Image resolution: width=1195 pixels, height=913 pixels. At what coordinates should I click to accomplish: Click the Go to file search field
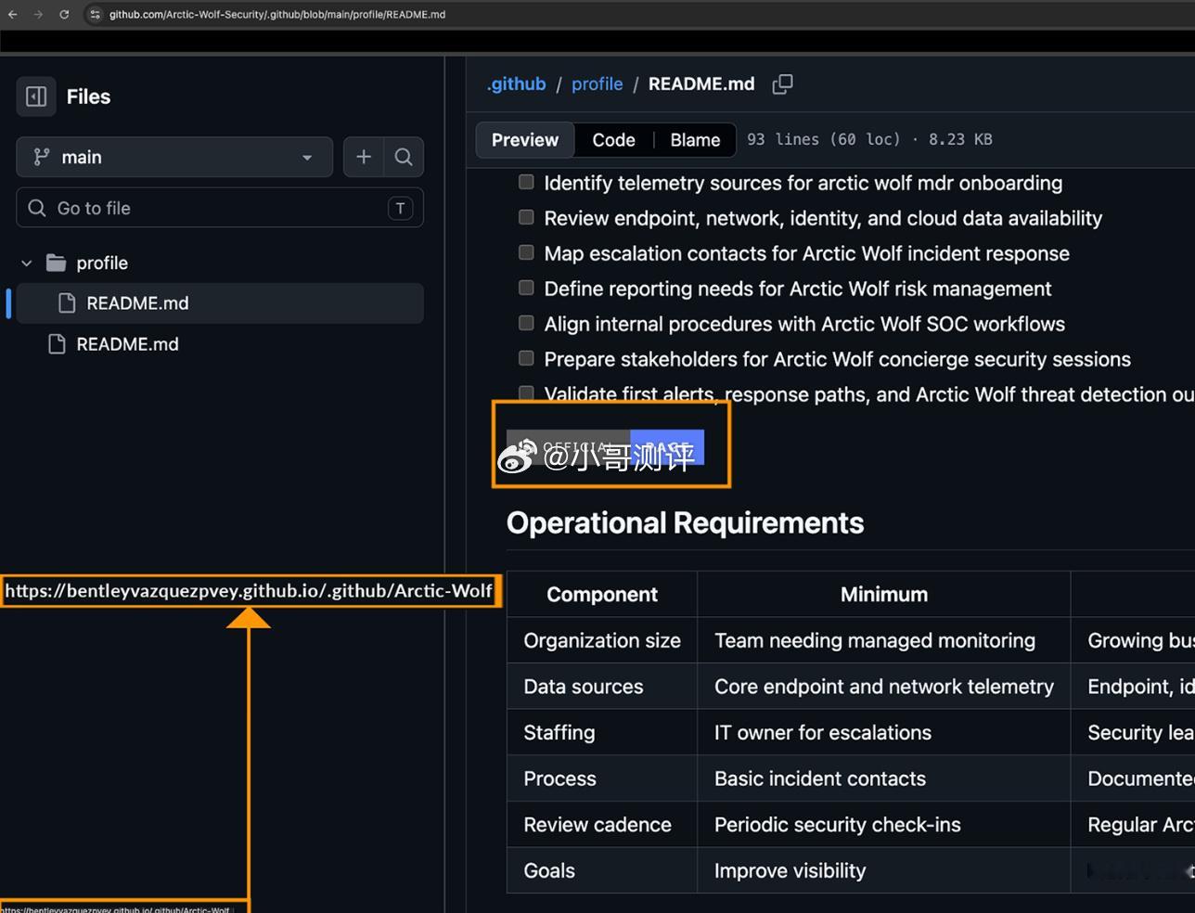pos(220,208)
